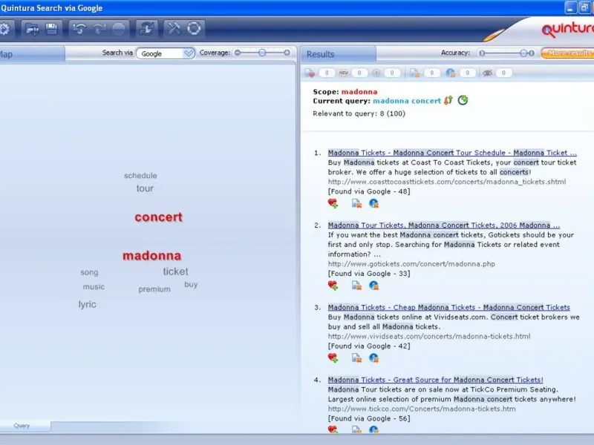This screenshot has width=594, height=445.
Task: Switch to the Results tab
Action: (339, 54)
